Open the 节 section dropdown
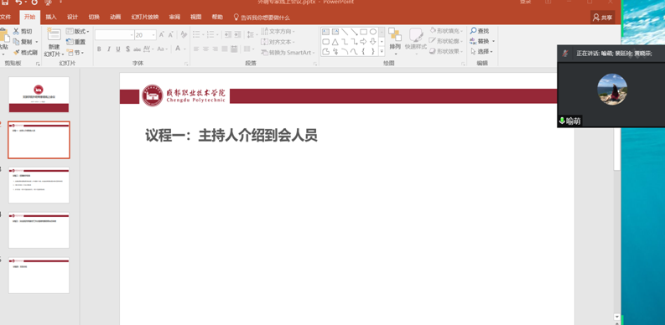Screen dimensions: 665x325 [x=75, y=53]
